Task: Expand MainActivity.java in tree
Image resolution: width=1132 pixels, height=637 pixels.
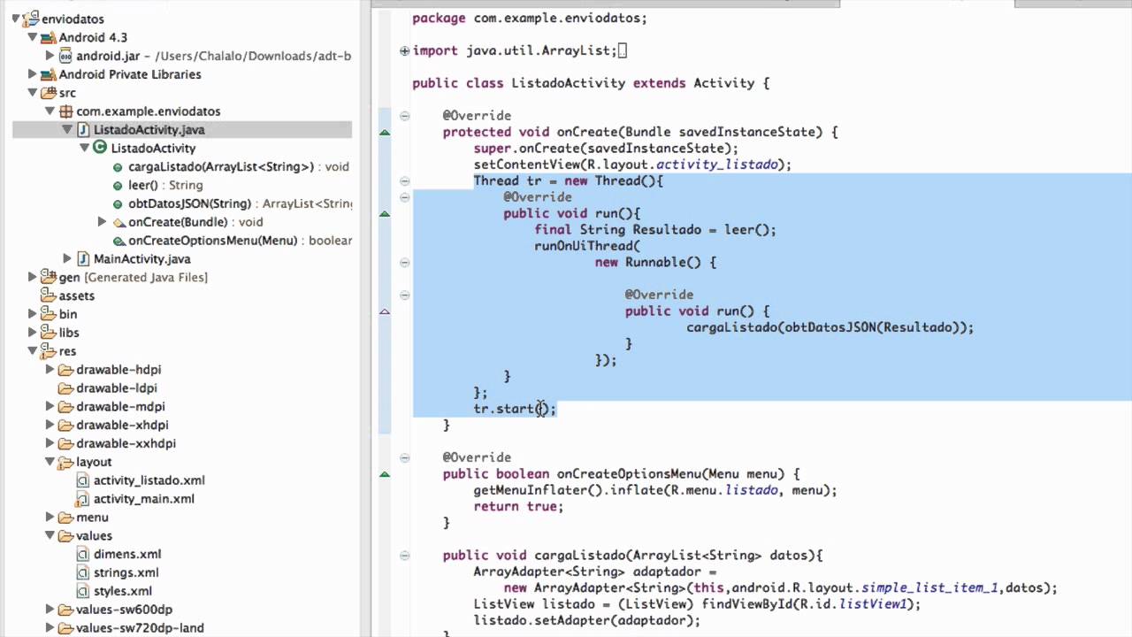Action: point(67,259)
